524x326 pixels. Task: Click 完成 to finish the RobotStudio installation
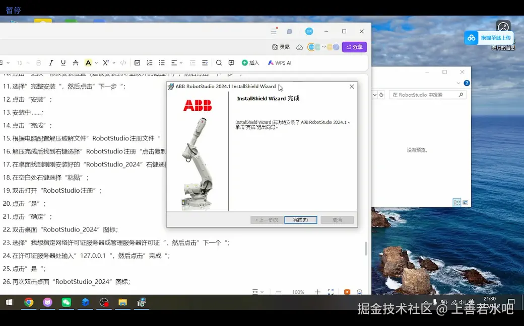point(300,219)
